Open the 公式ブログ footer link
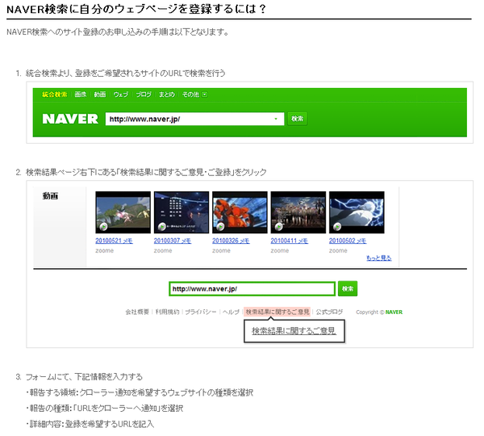 pos(329,312)
